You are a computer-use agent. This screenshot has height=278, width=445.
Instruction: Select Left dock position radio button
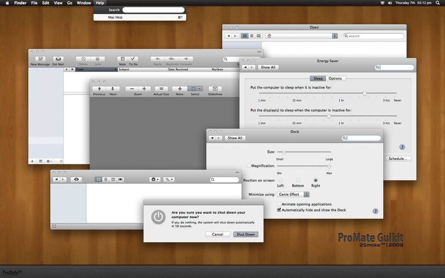coord(281,180)
